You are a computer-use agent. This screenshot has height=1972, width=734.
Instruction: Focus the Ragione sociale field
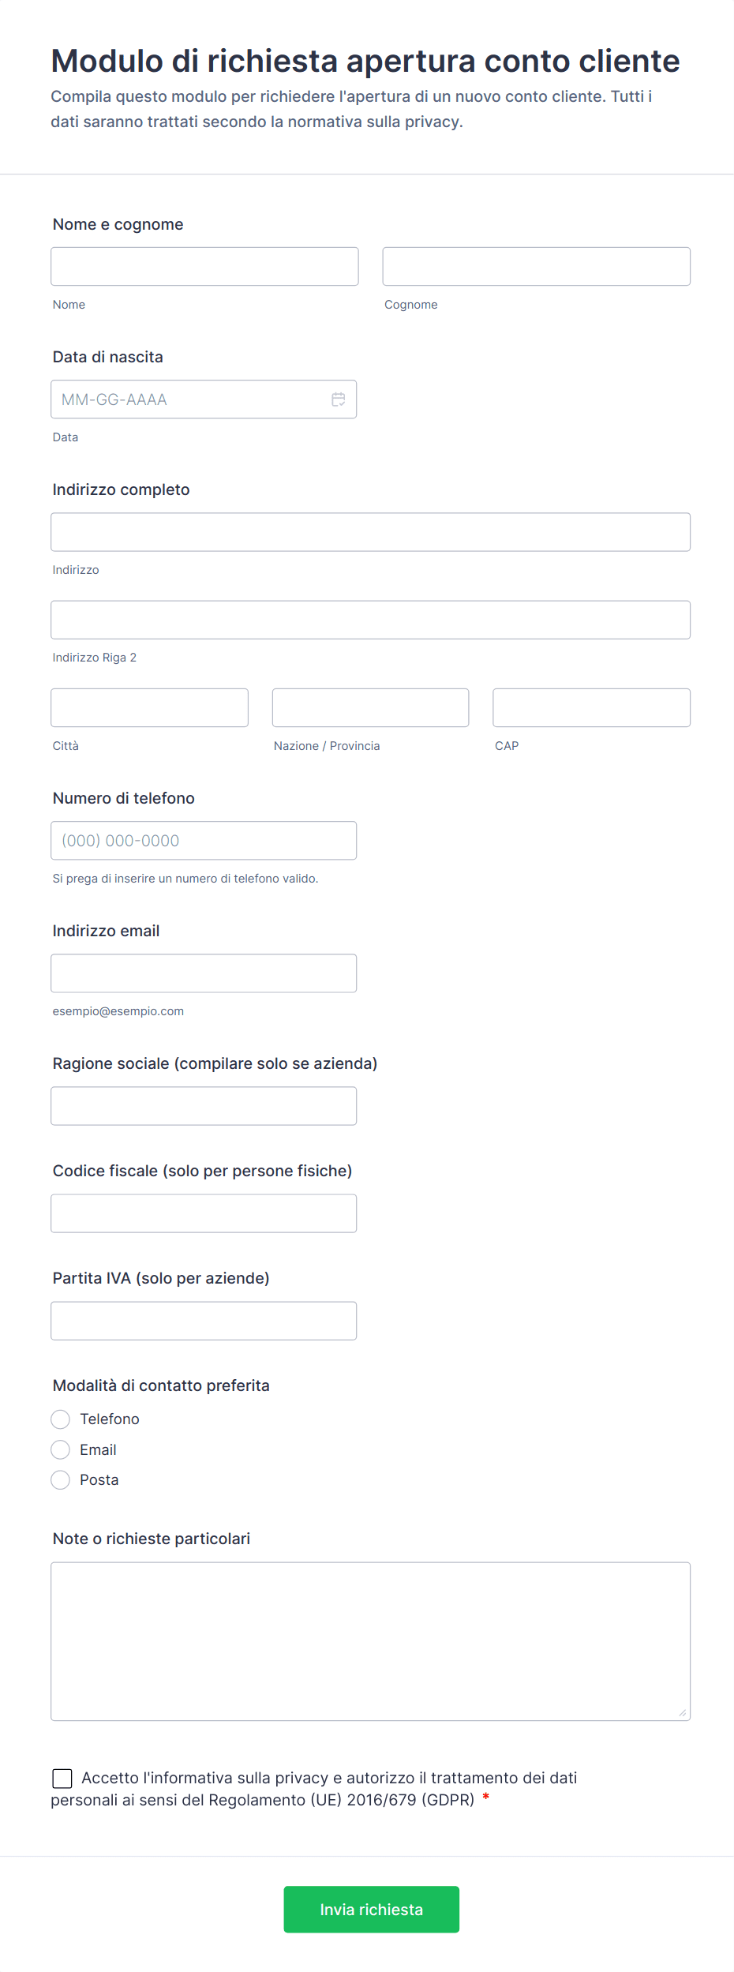[204, 1106]
